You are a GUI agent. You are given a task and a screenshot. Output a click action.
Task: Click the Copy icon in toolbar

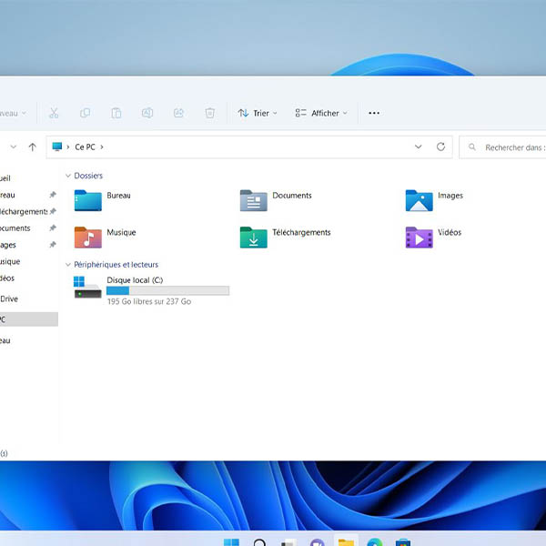pos(85,113)
